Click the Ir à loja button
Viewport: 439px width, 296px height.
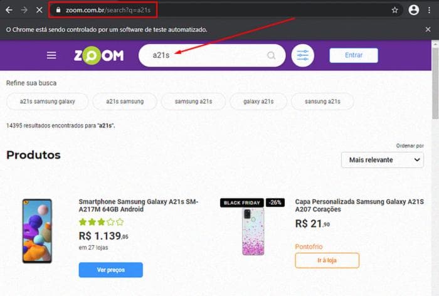point(327,260)
